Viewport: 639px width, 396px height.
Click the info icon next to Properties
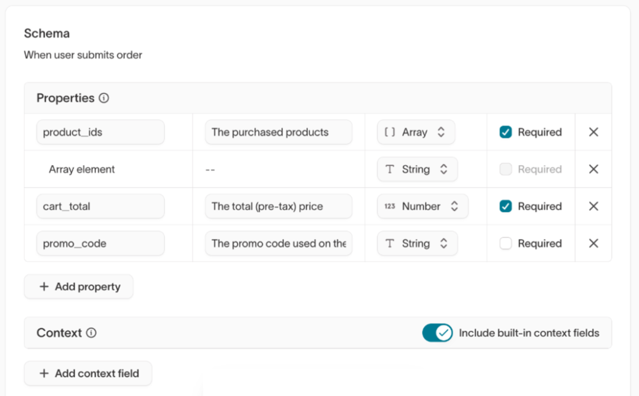click(x=104, y=98)
